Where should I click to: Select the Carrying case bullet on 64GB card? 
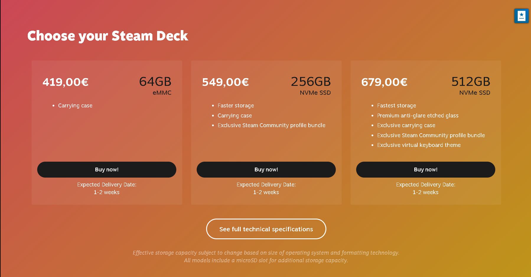(75, 105)
